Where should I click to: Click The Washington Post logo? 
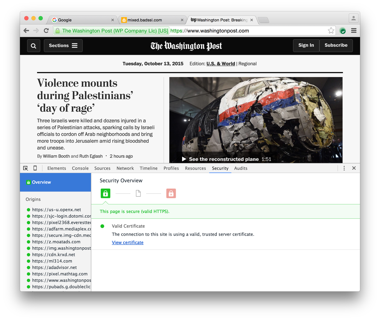(186, 46)
